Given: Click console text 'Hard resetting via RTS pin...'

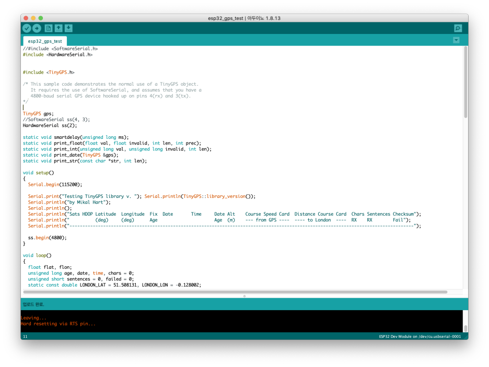Looking at the screenshot, I should click(x=58, y=324).
